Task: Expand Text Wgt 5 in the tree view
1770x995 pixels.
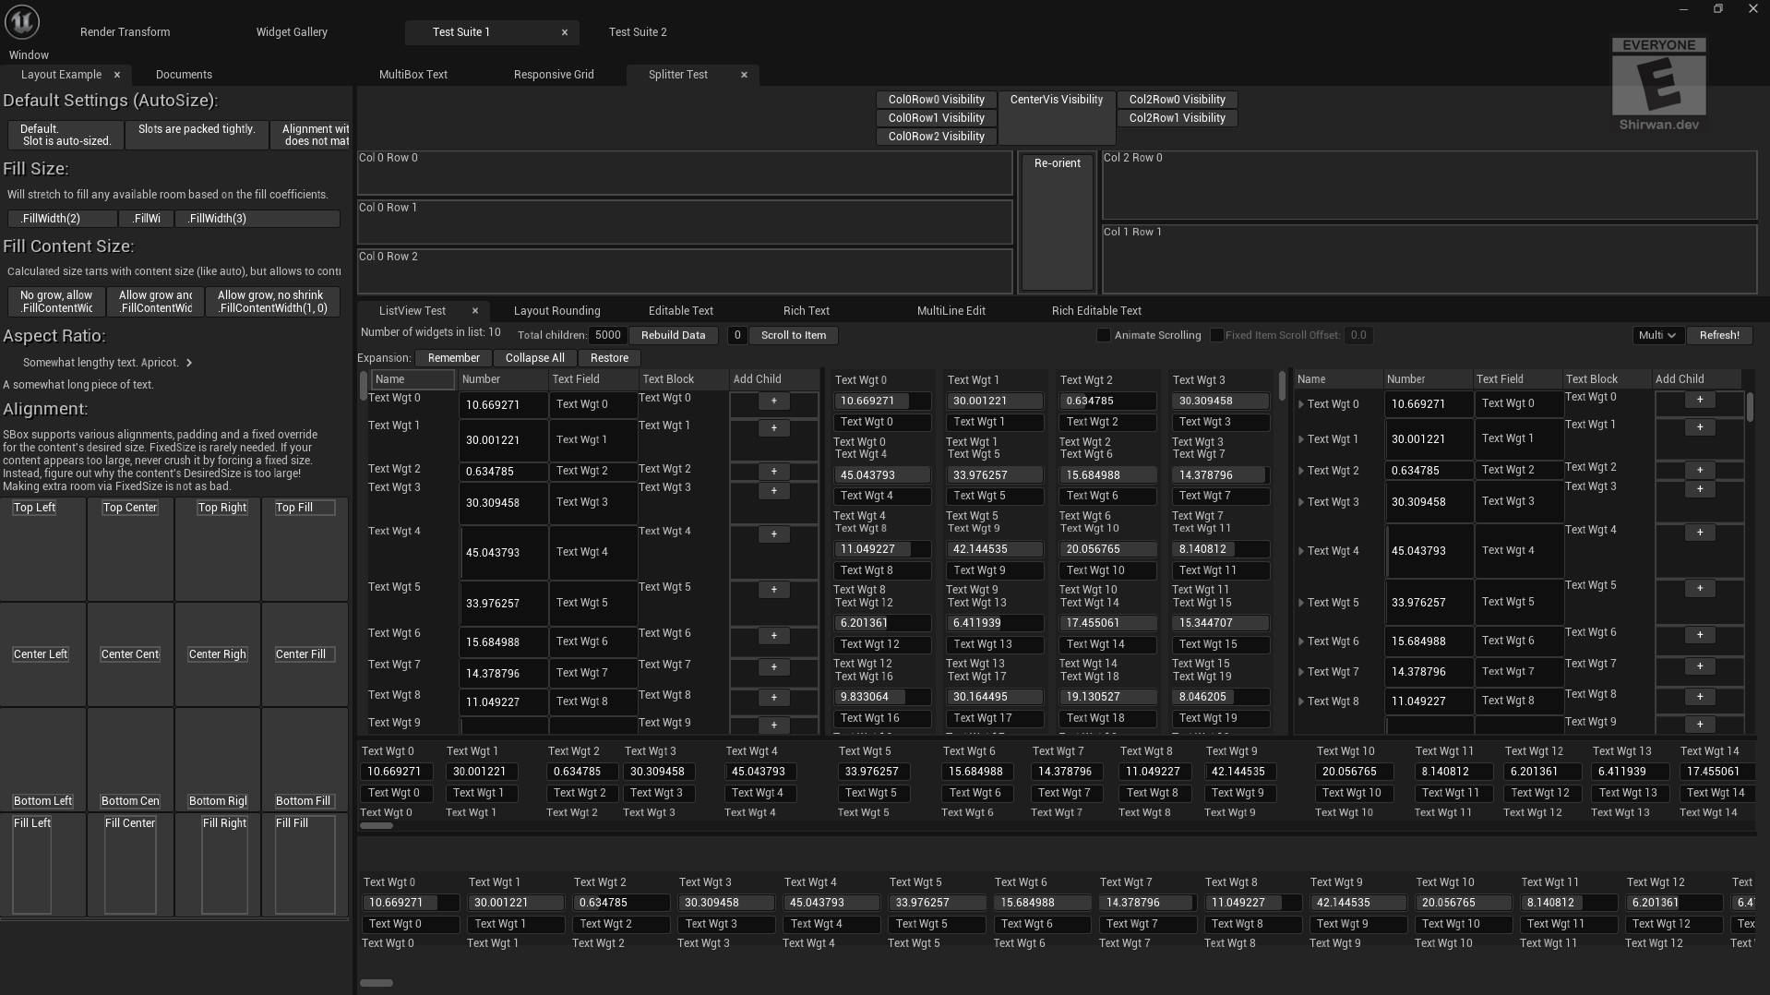Action: coord(1301,603)
